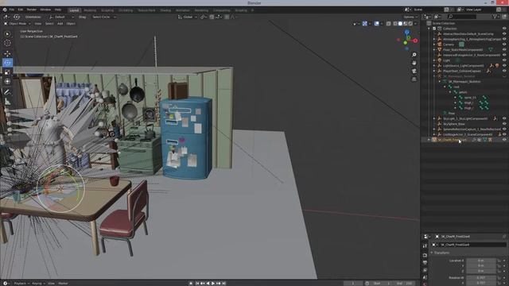Open the viewport shading options arrow

pyautogui.click(x=415, y=24)
